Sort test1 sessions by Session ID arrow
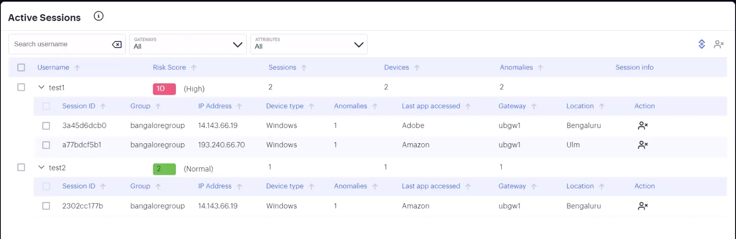This screenshot has height=239, width=736. point(103,106)
